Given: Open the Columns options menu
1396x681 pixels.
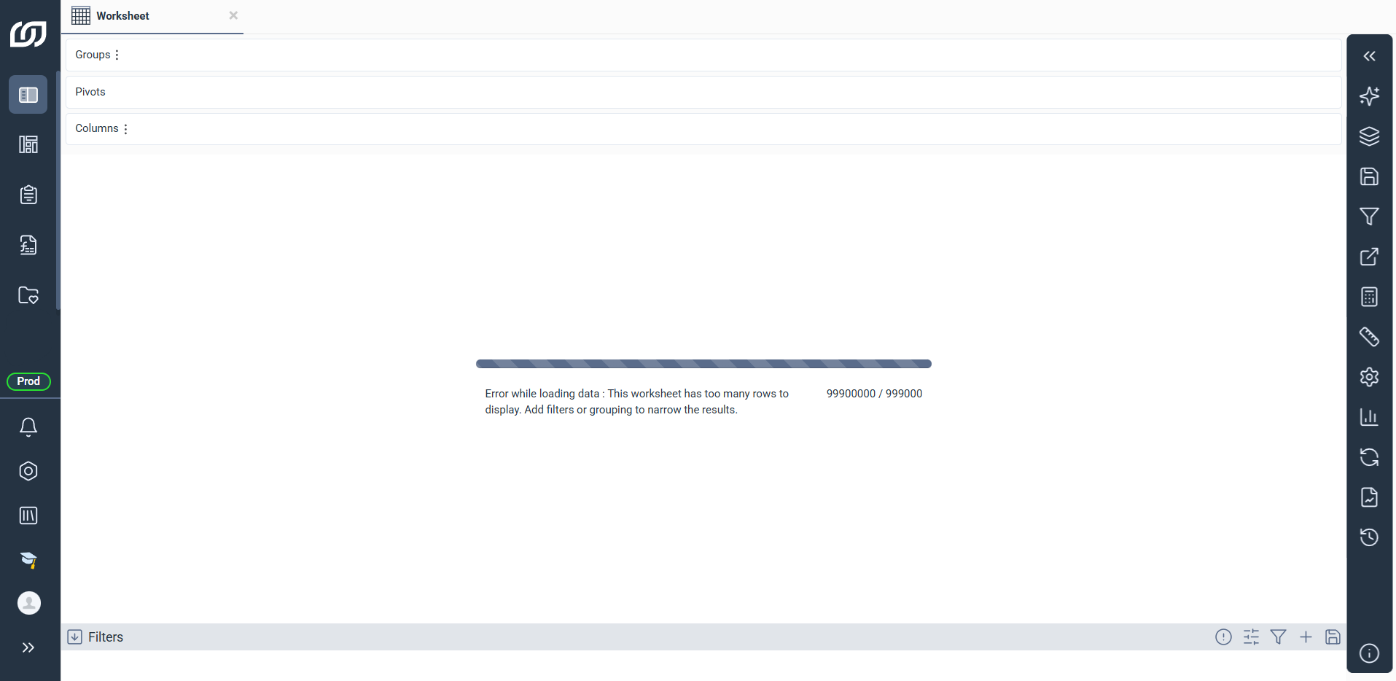Looking at the screenshot, I should coord(125,129).
